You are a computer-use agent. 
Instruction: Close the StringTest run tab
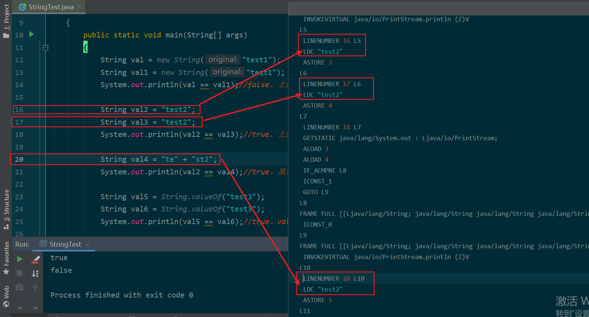click(87, 245)
